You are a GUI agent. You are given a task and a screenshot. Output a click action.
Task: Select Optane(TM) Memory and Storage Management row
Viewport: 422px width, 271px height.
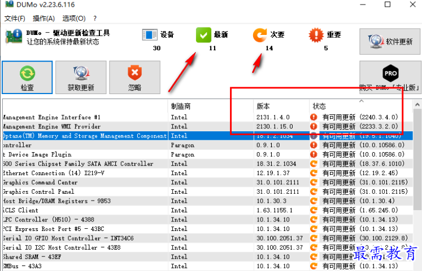coord(208,136)
